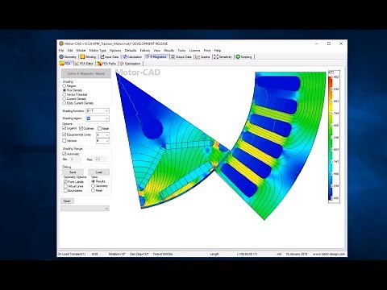Screen dimensions: 387x290
Task: Select Current Density shading option
Action: [x=64, y=99]
